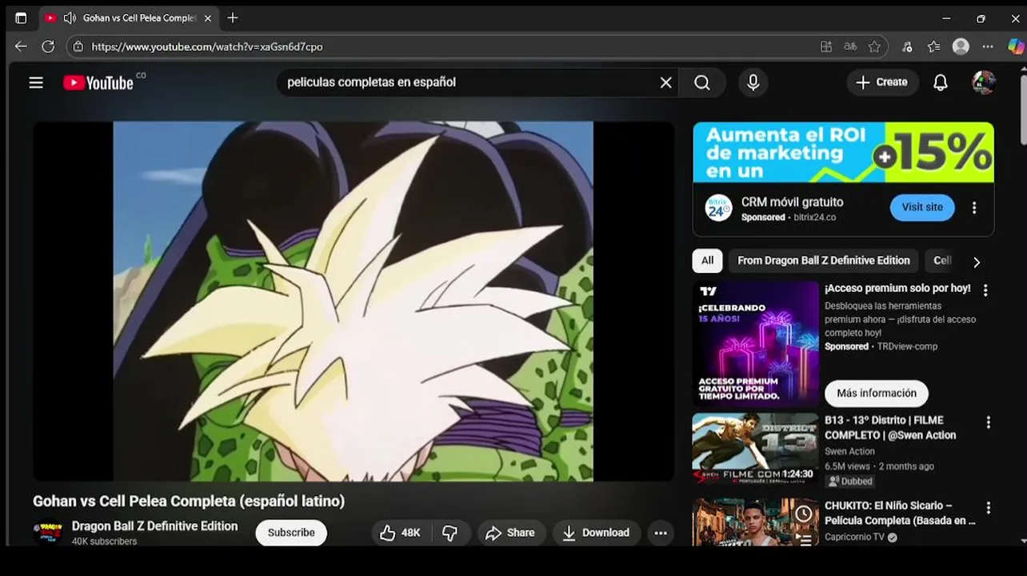Start voice search with microphone icon
This screenshot has height=576, width=1027.
pyautogui.click(x=753, y=82)
